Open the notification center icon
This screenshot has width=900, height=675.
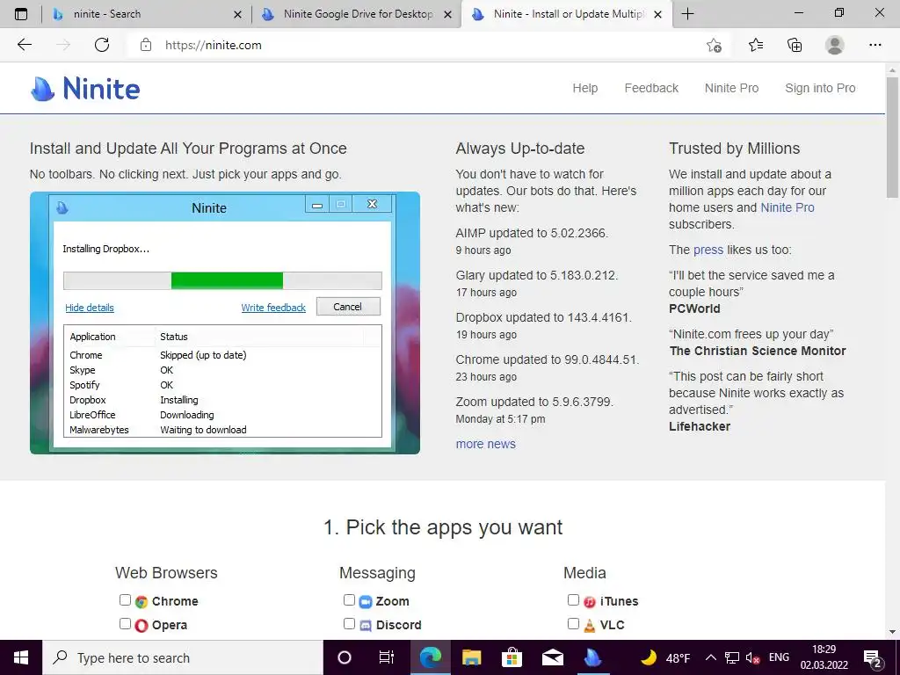873,658
